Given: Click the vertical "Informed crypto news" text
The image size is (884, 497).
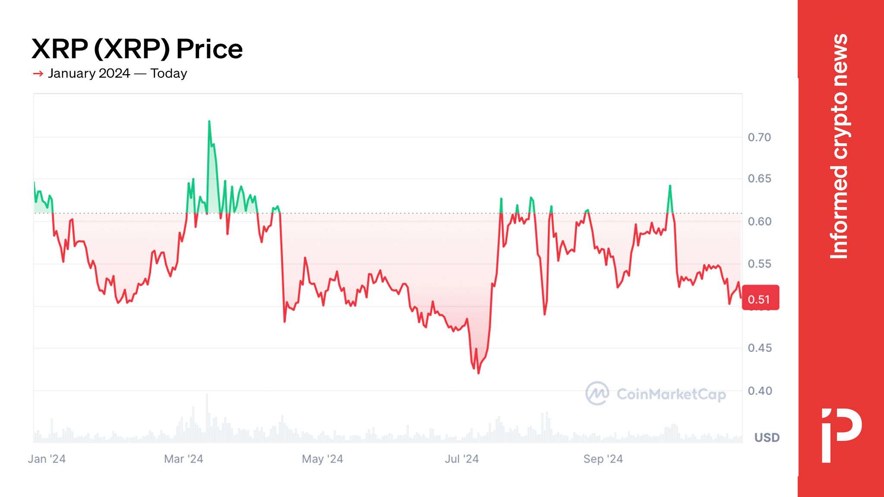Looking at the screenshot, I should coord(839,147).
